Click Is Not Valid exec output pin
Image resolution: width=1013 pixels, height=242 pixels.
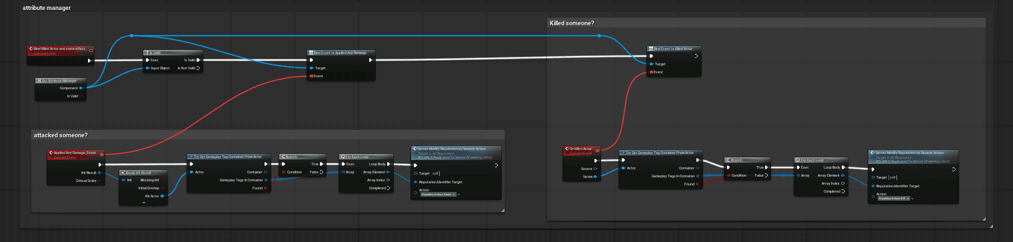(x=199, y=68)
